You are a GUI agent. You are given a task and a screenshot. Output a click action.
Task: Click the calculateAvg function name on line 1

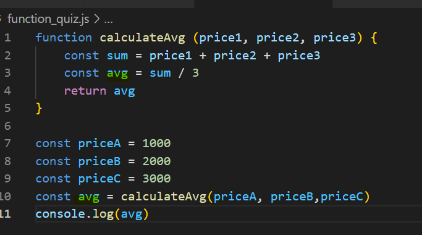[x=142, y=38]
